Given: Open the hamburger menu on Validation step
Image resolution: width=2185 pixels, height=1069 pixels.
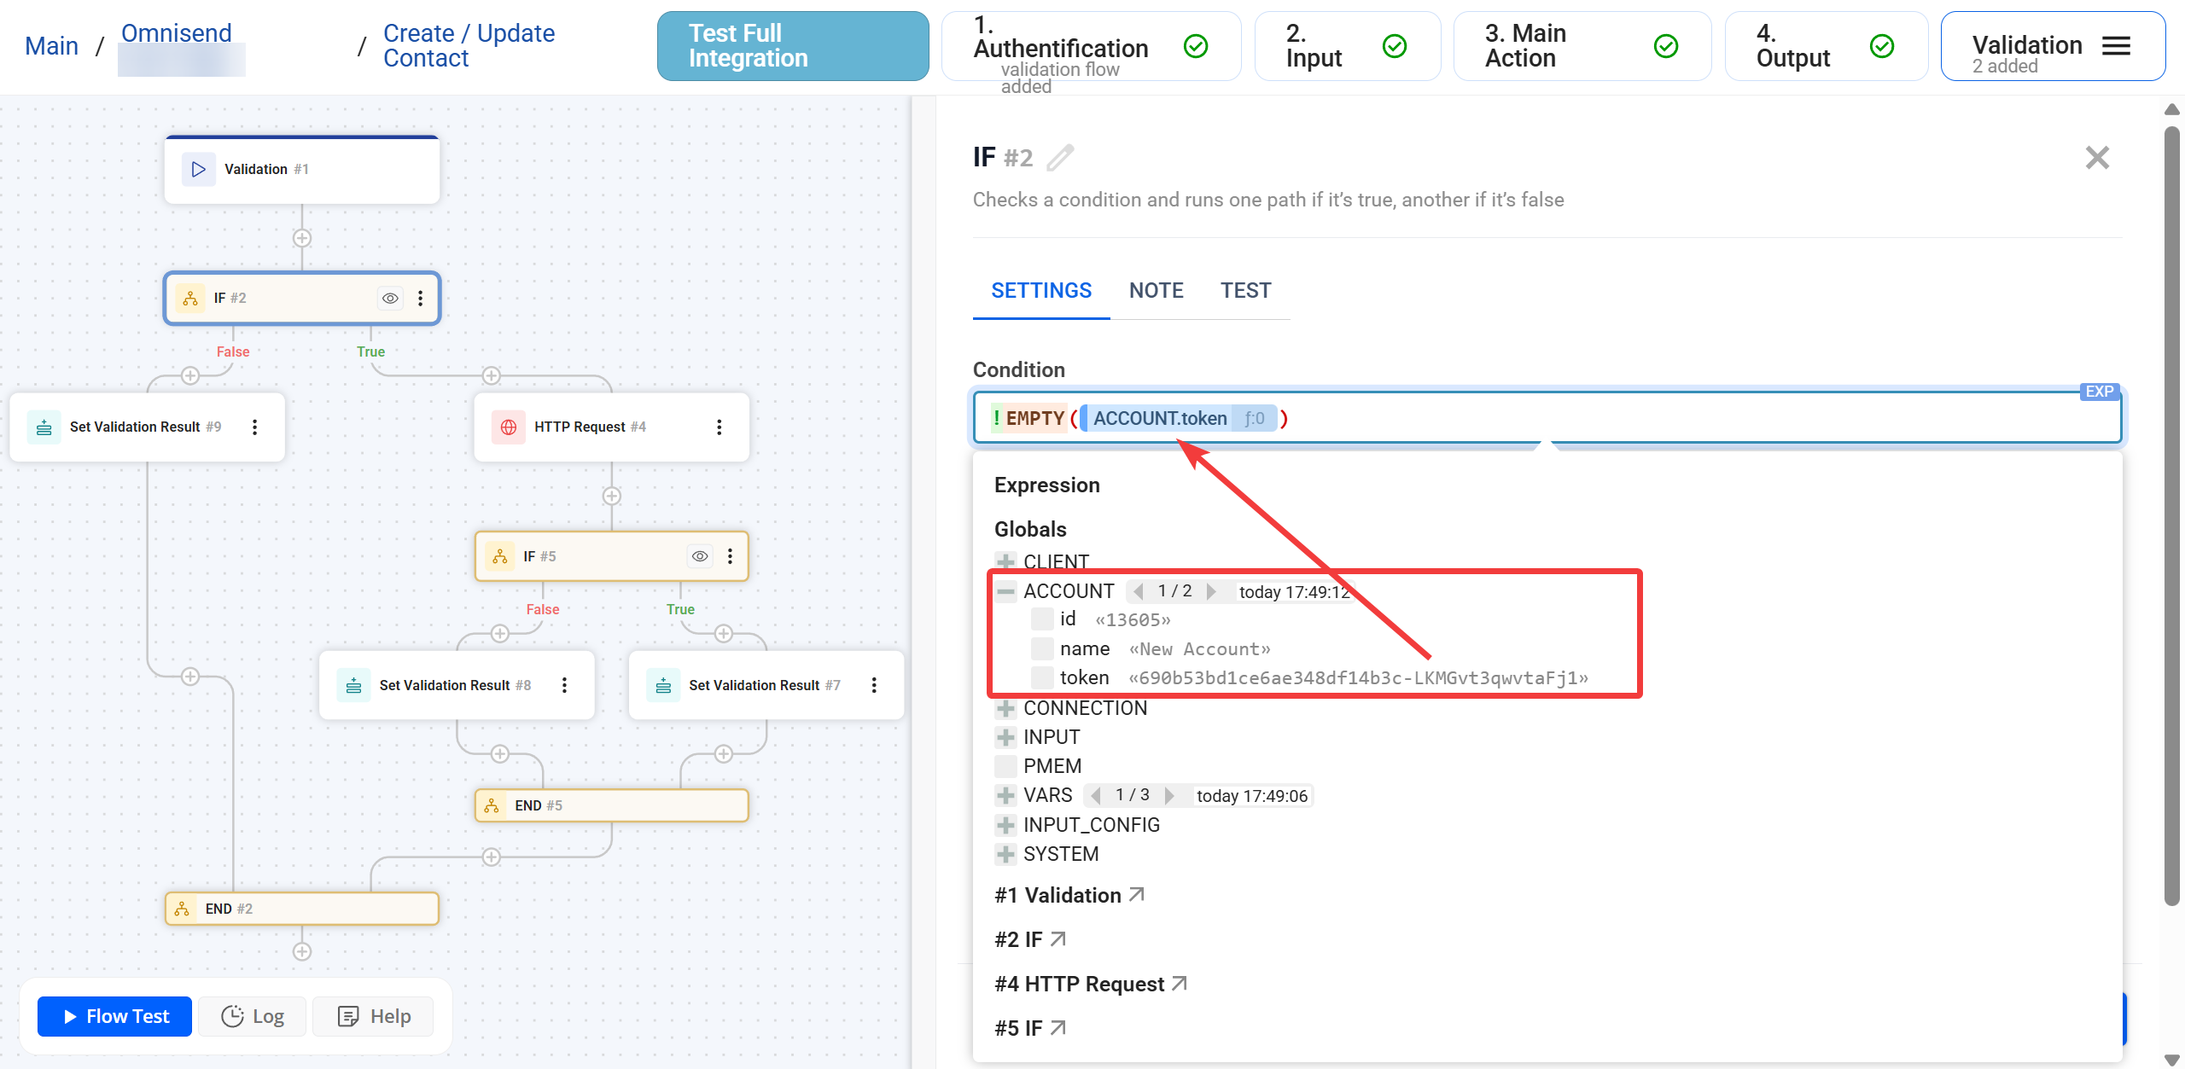Looking at the screenshot, I should [2116, 45].
